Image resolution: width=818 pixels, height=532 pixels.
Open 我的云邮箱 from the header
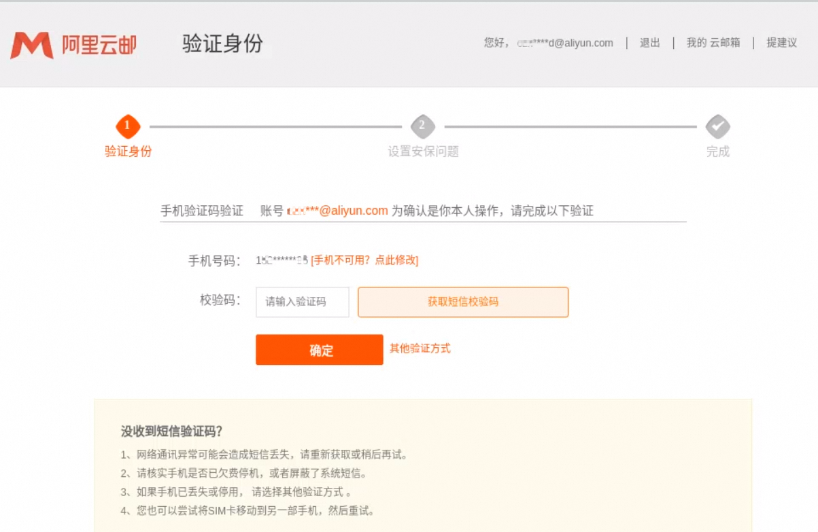711,43
